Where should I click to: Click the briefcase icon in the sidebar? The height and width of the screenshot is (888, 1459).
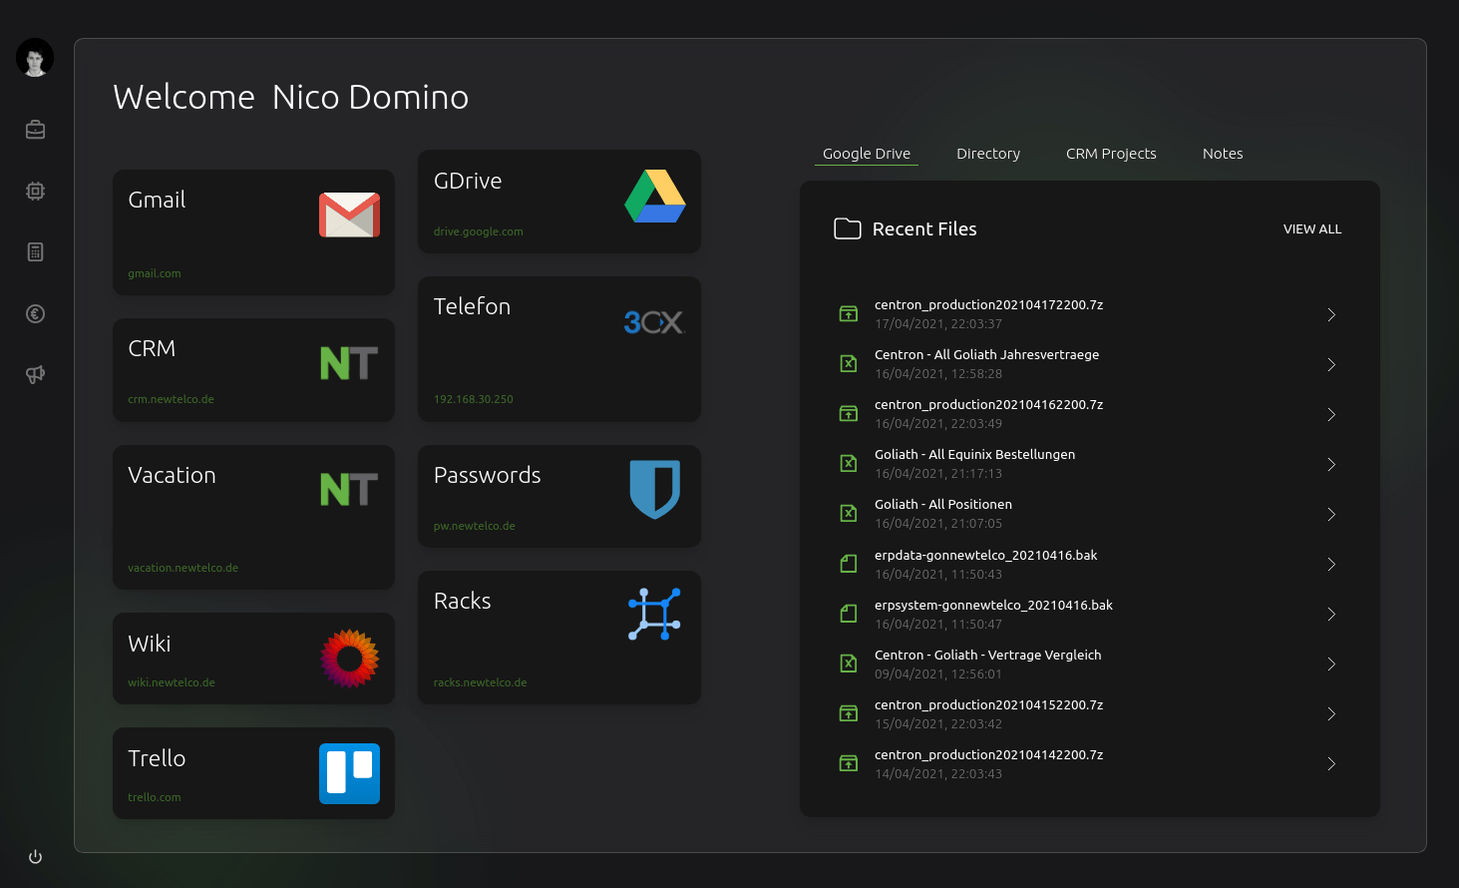35,130
